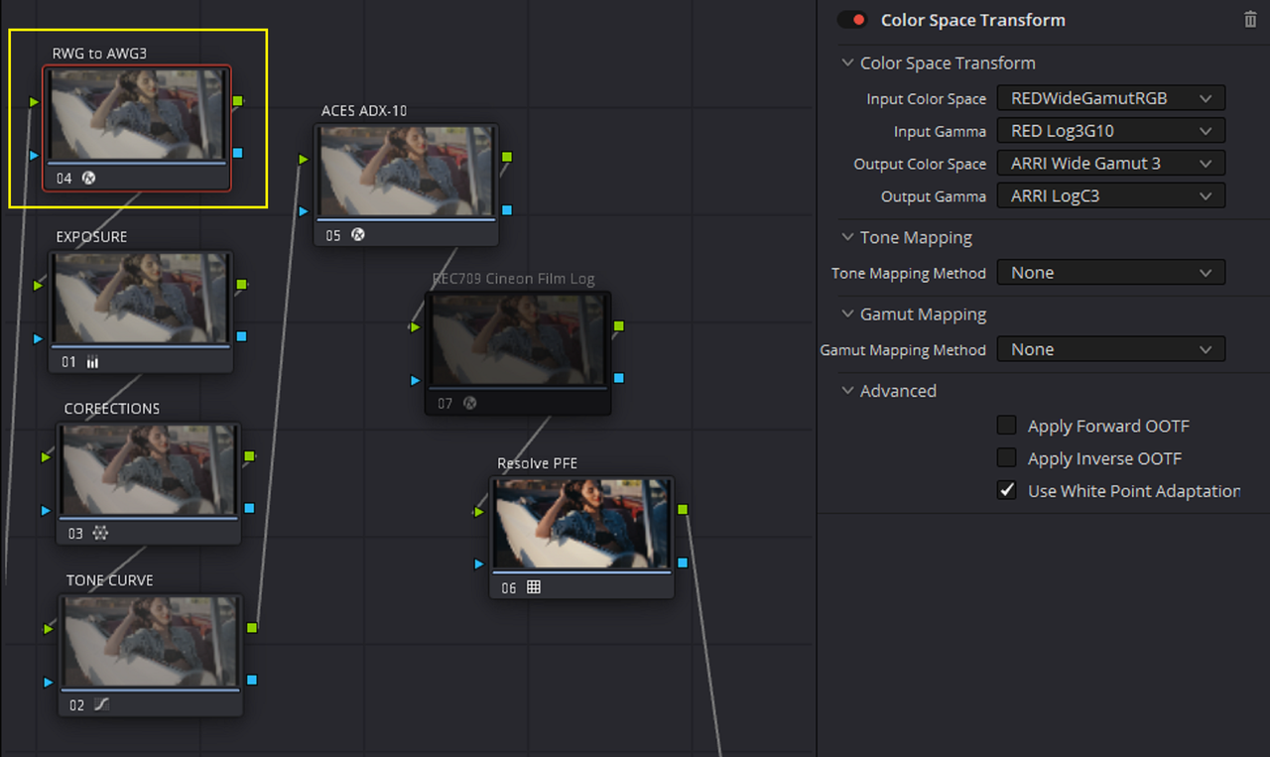The width and height of the screenshot is (1270, 757).
Task: Collapse the Gamut Mapping section
Action: point(847,314)
